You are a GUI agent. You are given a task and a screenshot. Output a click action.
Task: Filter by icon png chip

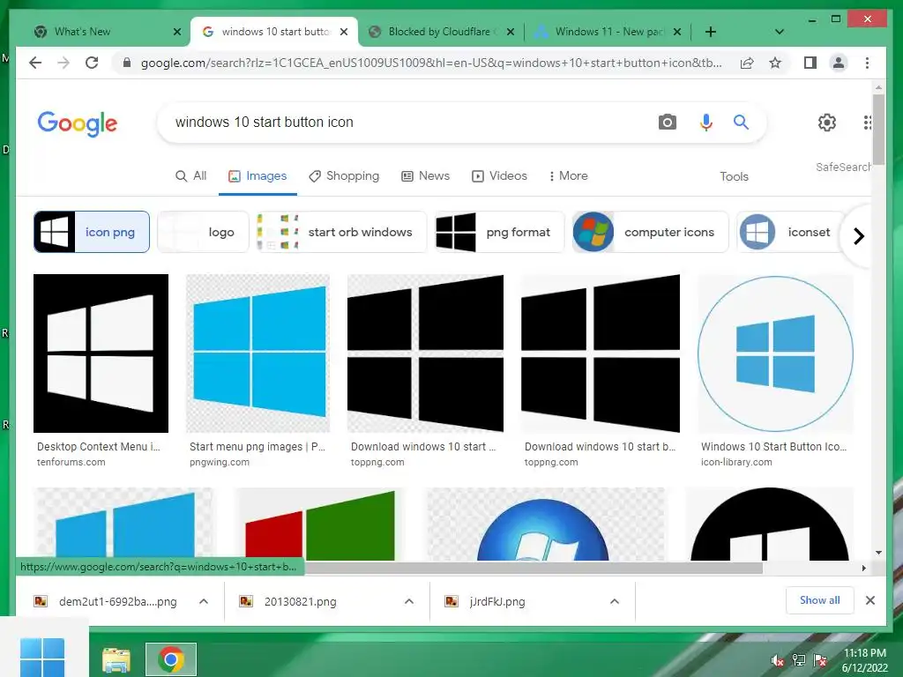[x=92, y=232]
